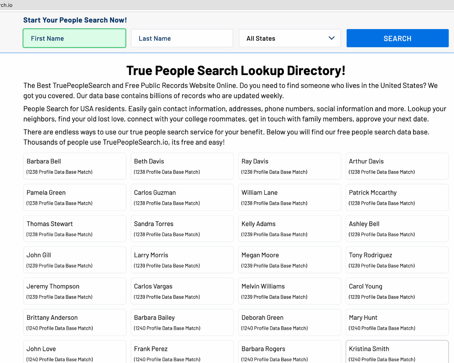Open the All States dropdown
The height and width of the screenshot is (363, 454).
click(x=290, y=38)
